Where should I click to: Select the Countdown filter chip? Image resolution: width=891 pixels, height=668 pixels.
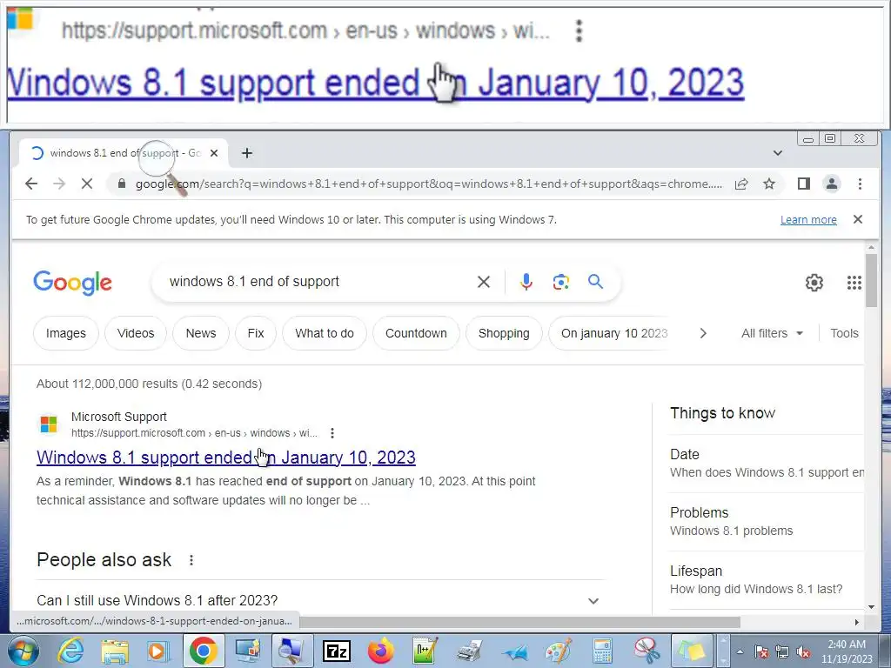[x=416, y=333]
